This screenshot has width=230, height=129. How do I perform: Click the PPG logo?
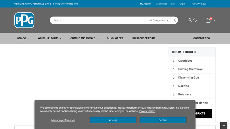coord(24,20)
